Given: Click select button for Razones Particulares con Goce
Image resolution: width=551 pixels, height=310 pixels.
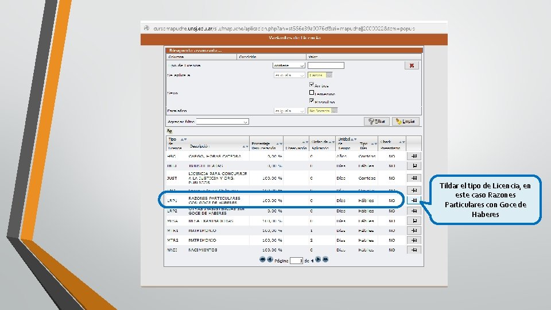Looking at the screenshot, I should point(414,200).
